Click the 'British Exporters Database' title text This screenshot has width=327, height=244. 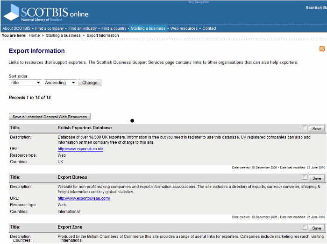85,128
